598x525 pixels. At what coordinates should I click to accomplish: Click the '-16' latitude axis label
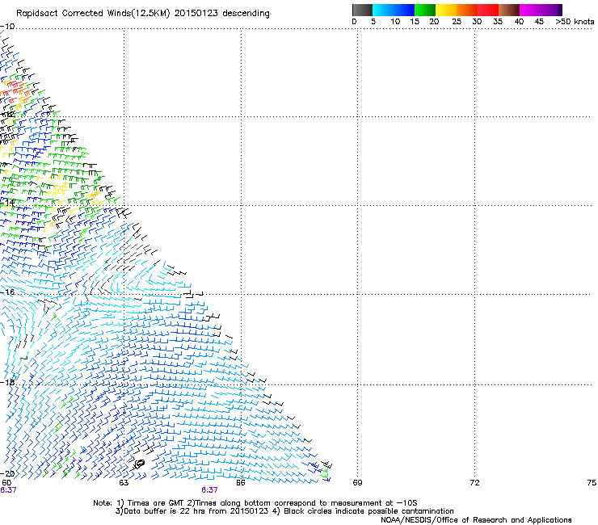[x=7, y=292]
